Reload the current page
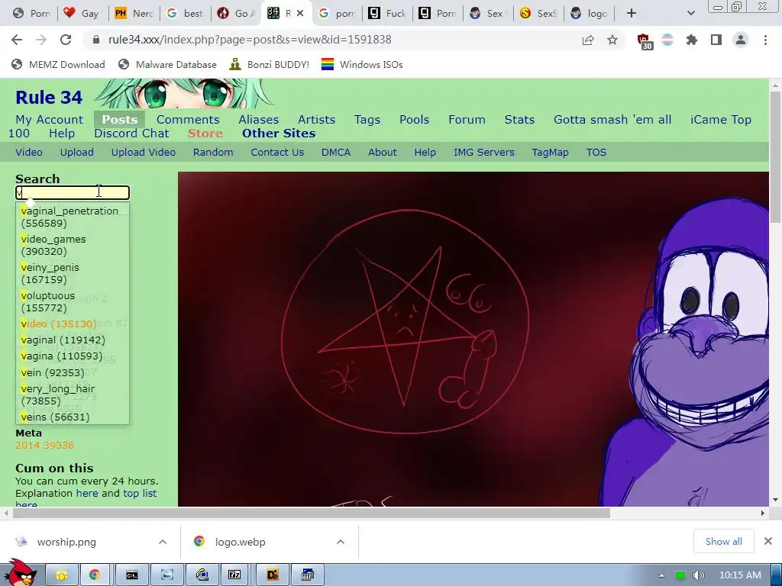The image size is (782, 586). tap(66, 40)
